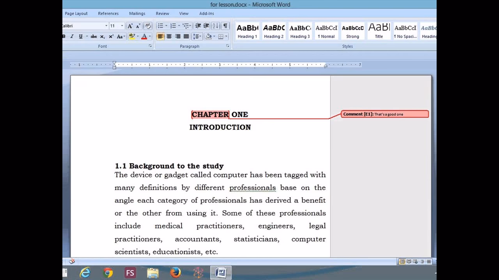Select the Bold formatting icon
The image size is (499, 280).
pos(64,35)
